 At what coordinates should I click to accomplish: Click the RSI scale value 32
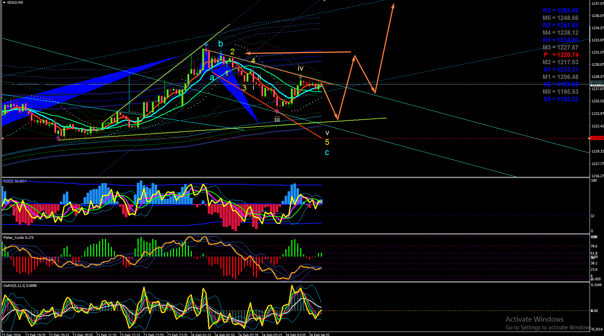tap(593, 216)
